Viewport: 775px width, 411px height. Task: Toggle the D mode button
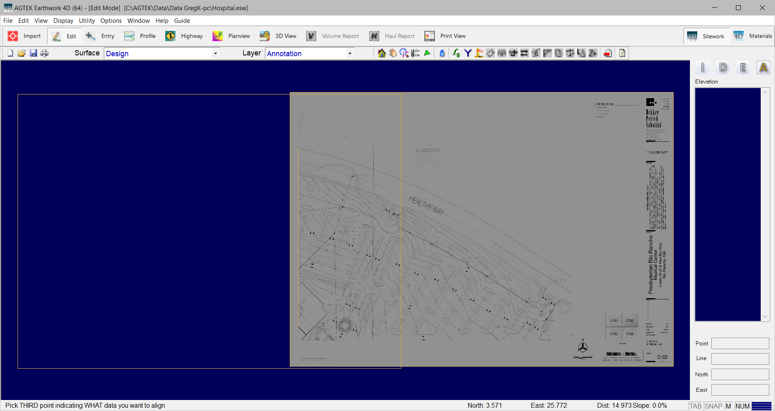pos(723,68)
